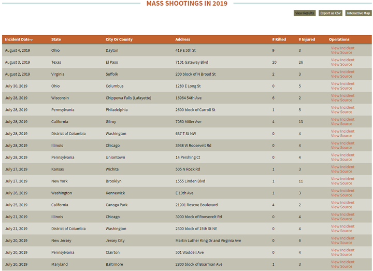Screen dimensions: 373x271
Task: Click address 21901 Roscoe Boulevard
Action: [196, 205]
